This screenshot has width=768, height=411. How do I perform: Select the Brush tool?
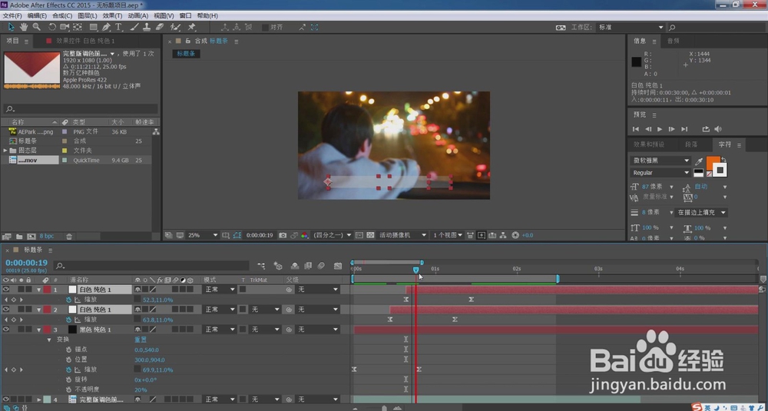(134, 27)
